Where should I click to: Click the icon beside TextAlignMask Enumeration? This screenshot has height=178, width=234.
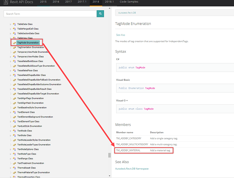pos(14,103)
